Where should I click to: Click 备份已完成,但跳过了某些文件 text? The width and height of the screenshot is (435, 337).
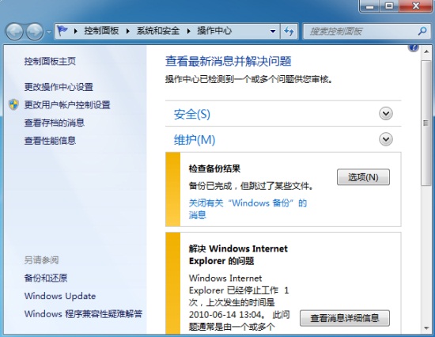pos(251,186)
